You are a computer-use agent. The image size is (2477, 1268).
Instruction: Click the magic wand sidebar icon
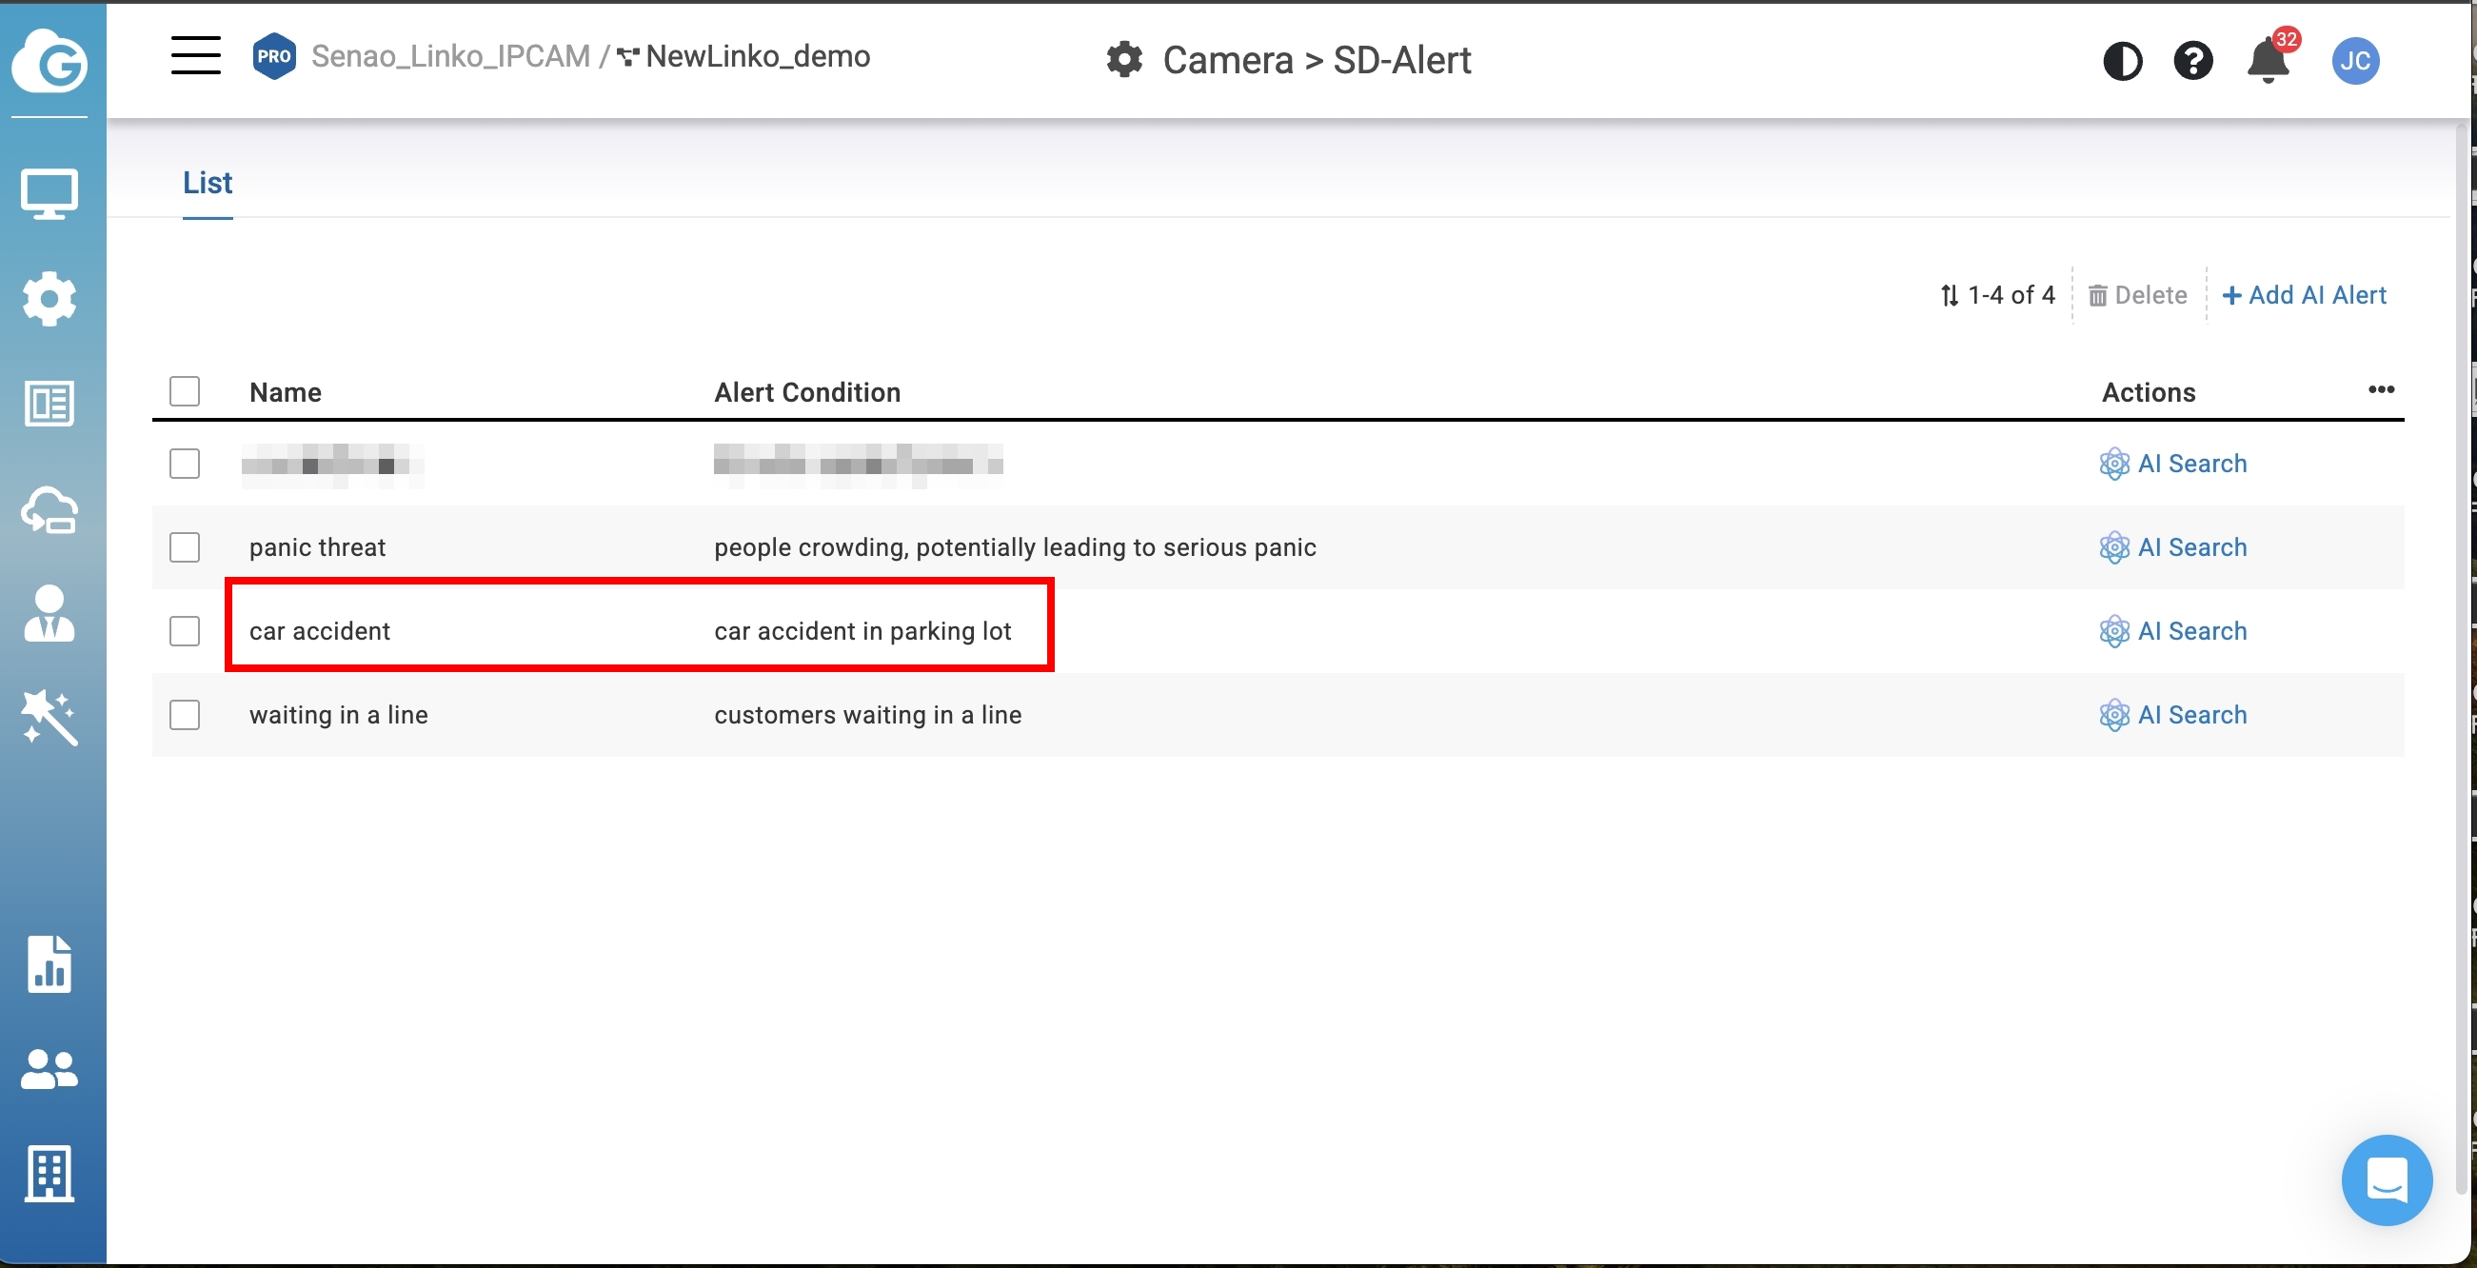pyautogui.click(x=50, y=718)
